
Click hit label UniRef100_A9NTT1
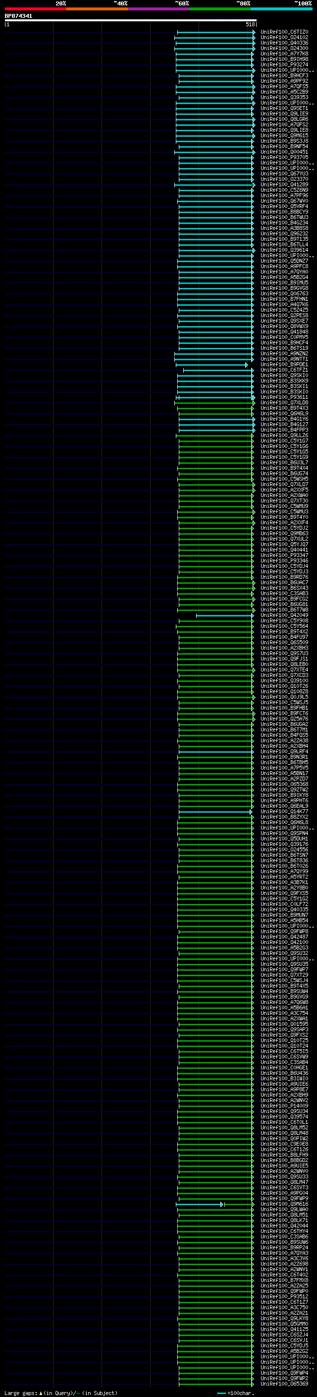click(284, 359)
